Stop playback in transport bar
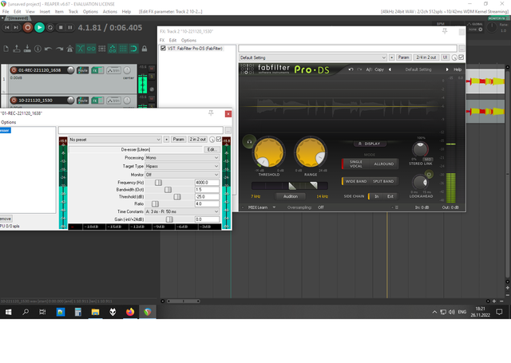This screenshot has width=511, height=363. [x=61, y=28]
